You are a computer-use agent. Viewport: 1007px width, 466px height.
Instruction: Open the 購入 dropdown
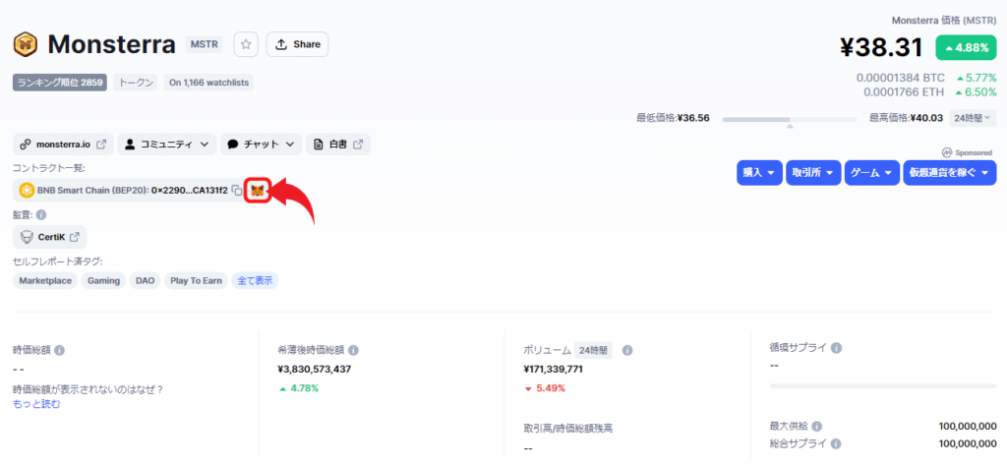(x=759, y=173)
